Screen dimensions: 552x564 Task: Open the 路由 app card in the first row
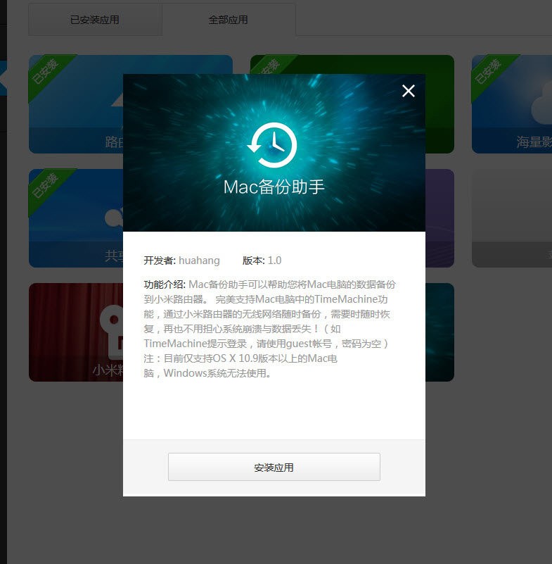point(76,104)
